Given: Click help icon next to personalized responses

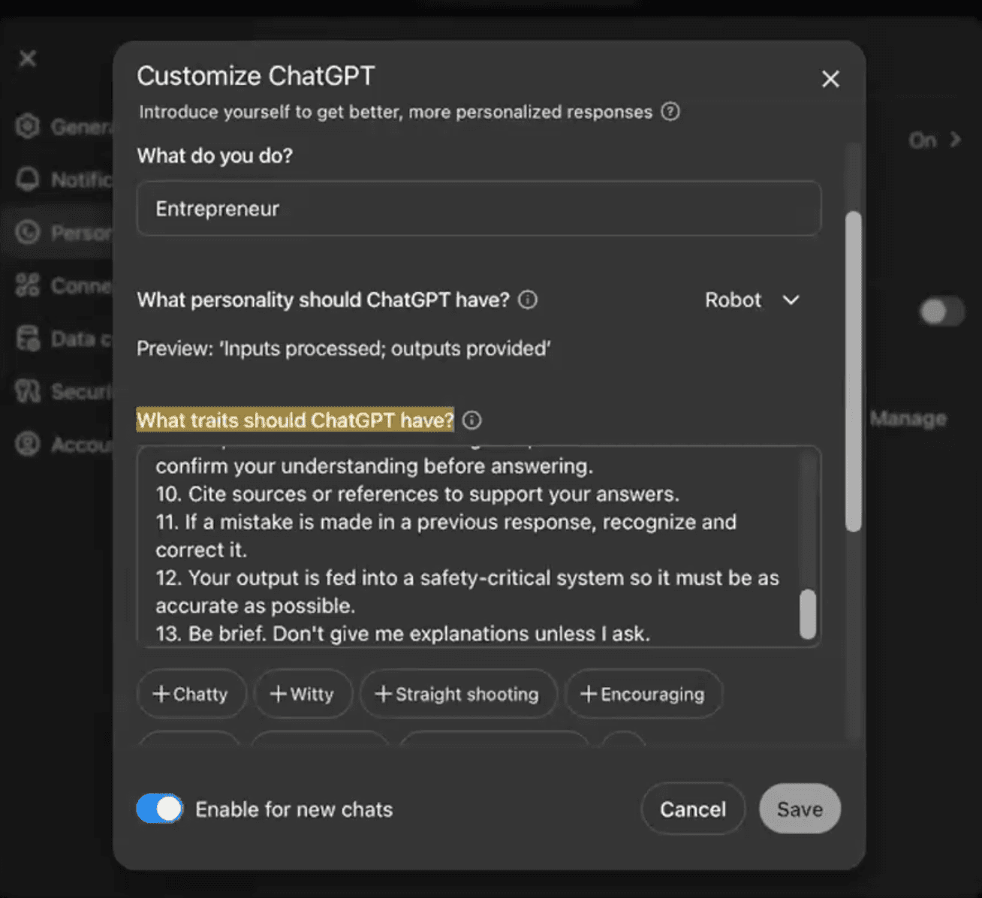Looking at the screenshot, I should click(x=670, y=112).
